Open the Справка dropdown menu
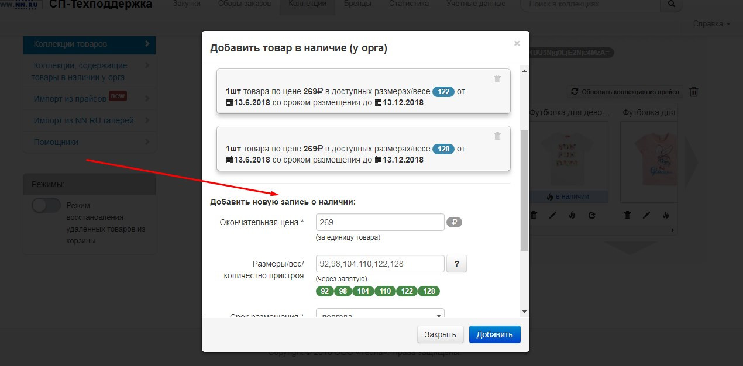The image size is (743, 366). [711, 24]
